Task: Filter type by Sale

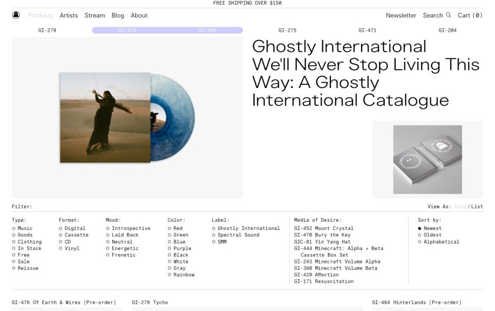Action: click(21, 262)
